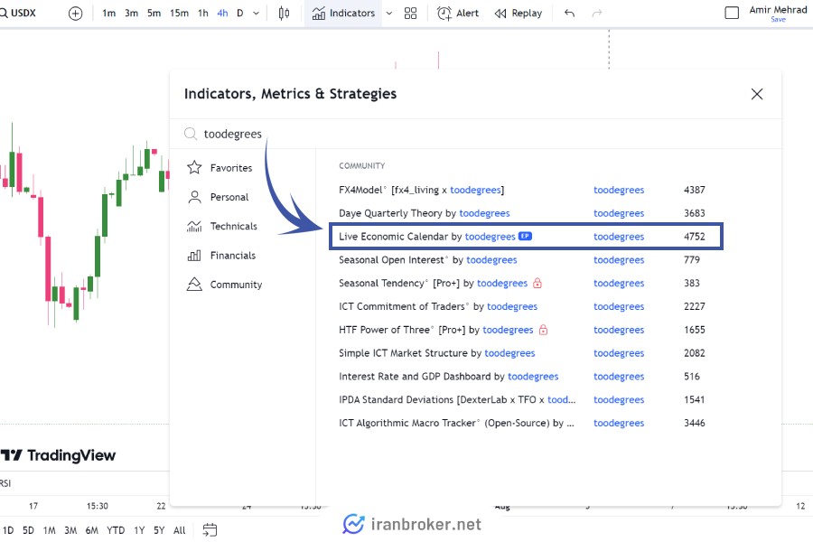
Task: Open the layout setup grid icon
Action: [x=411, y=14]
